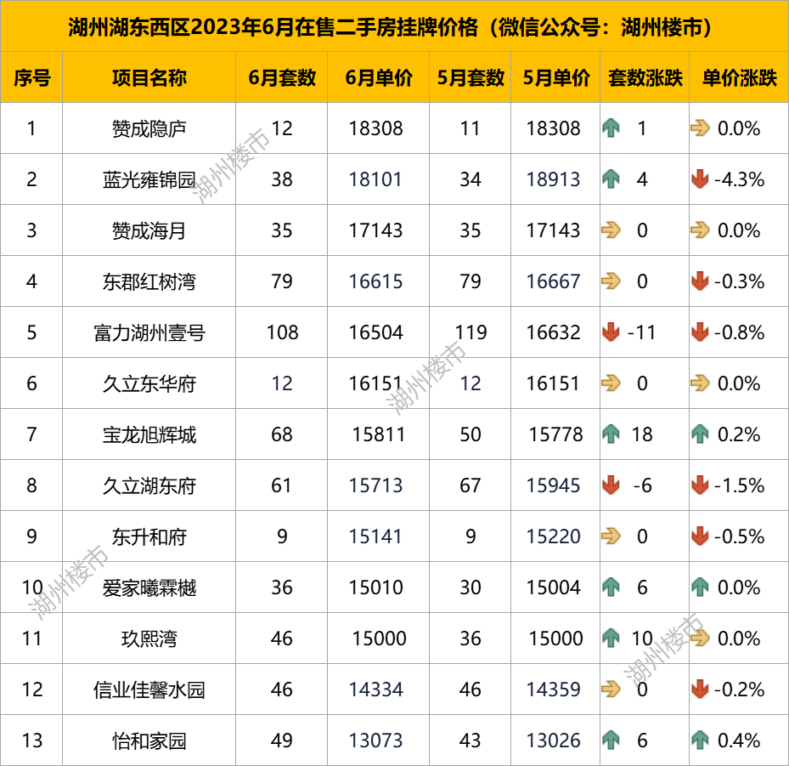Click project name 富力湖州壹号

[x=149, y=333]
